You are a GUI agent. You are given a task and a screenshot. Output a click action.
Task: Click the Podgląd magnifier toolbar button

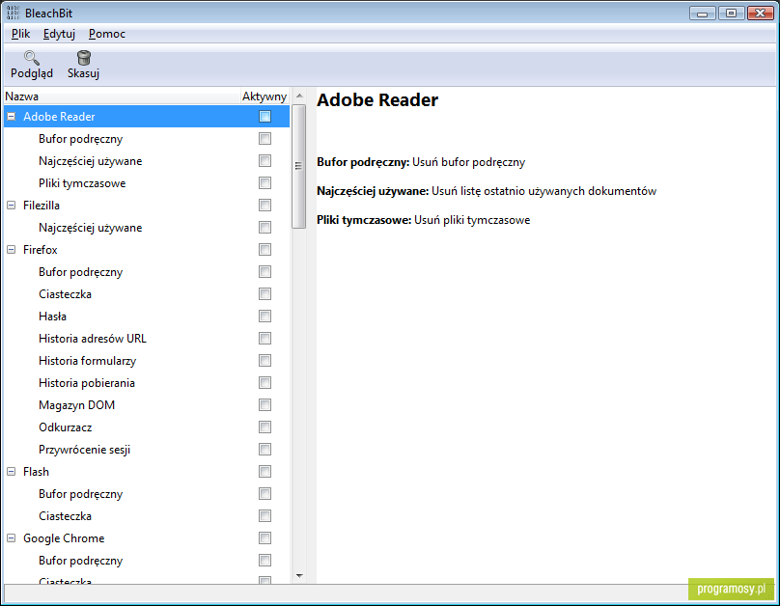click(x=32, y=65)
